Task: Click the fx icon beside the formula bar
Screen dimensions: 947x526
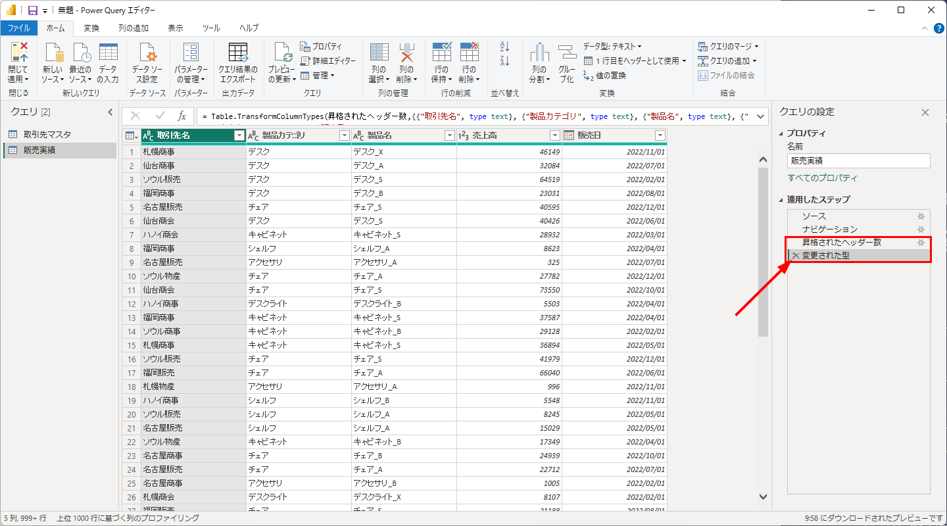Action: 182,116
